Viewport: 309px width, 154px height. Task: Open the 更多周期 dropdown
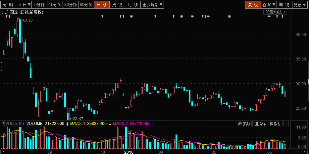click(x=152, y=5)
